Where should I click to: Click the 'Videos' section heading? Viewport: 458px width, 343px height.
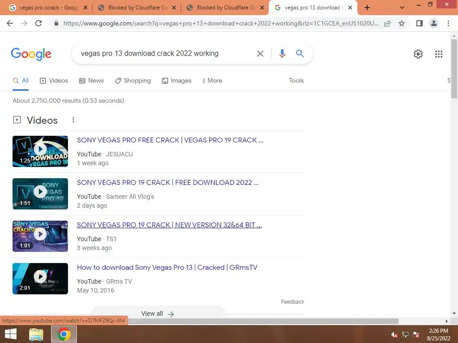tap(42, 120)
